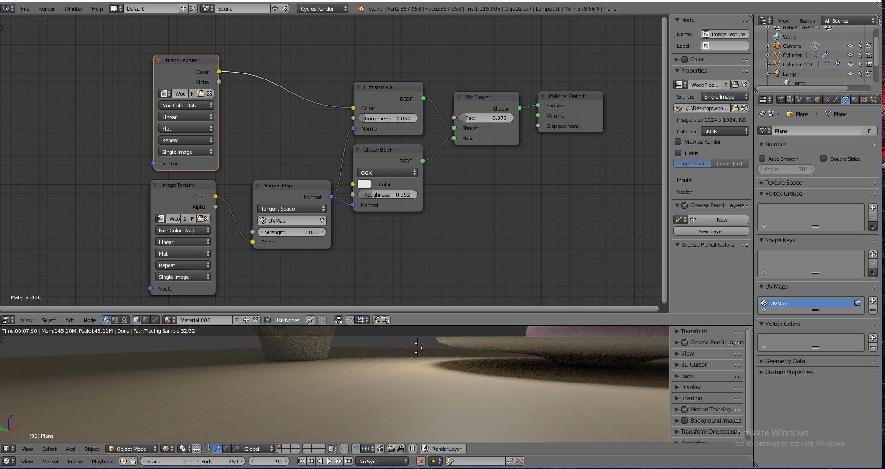The width and height of the screenshot is (885, 469).
Task: Open World tab in Properties editor
Action: 808,99
